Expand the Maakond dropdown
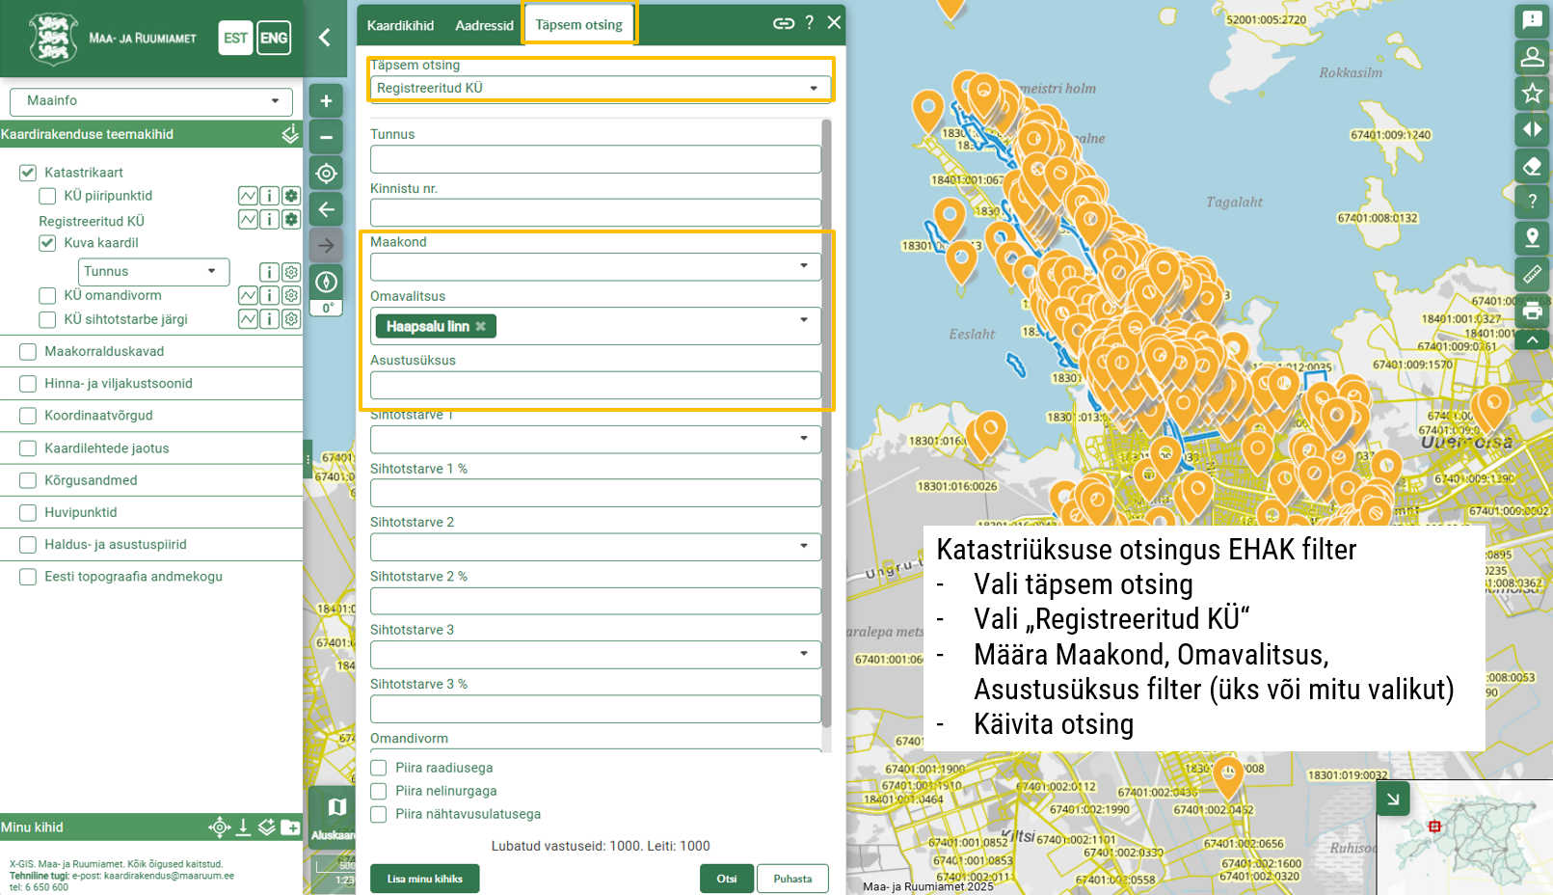The width and height of the screenshot is (1553, 895). [595, 266]
